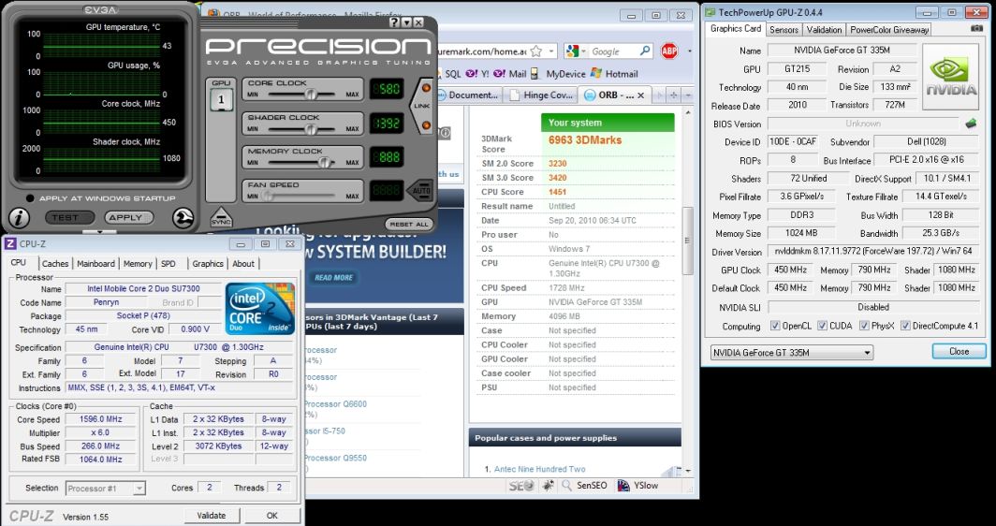Open the PowerColor Giveaway tab in GPU-Z
Screen dimensions: 996x526
(x=889, y=30)
